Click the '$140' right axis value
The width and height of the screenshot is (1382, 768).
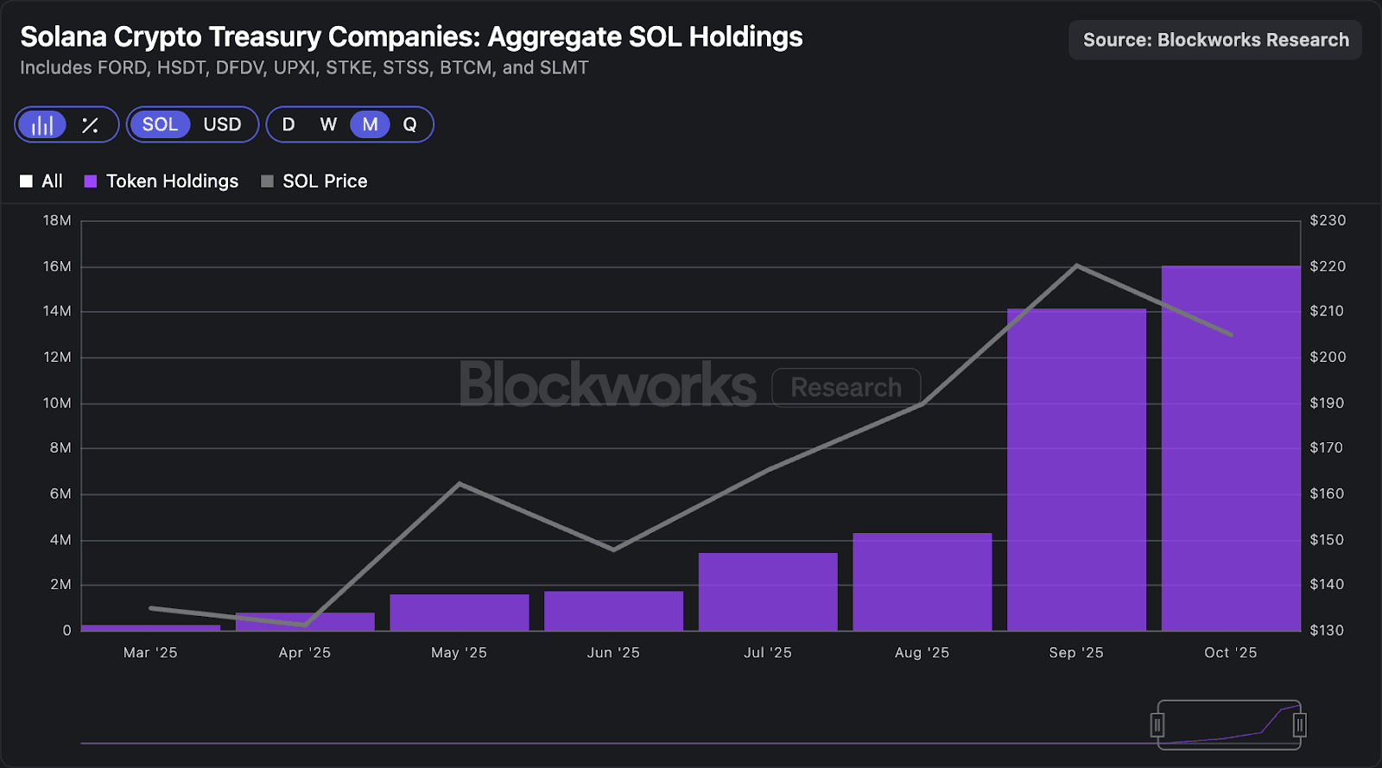coord(1328,585)
